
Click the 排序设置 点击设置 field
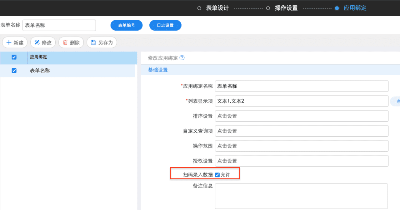tap(302, 116)
